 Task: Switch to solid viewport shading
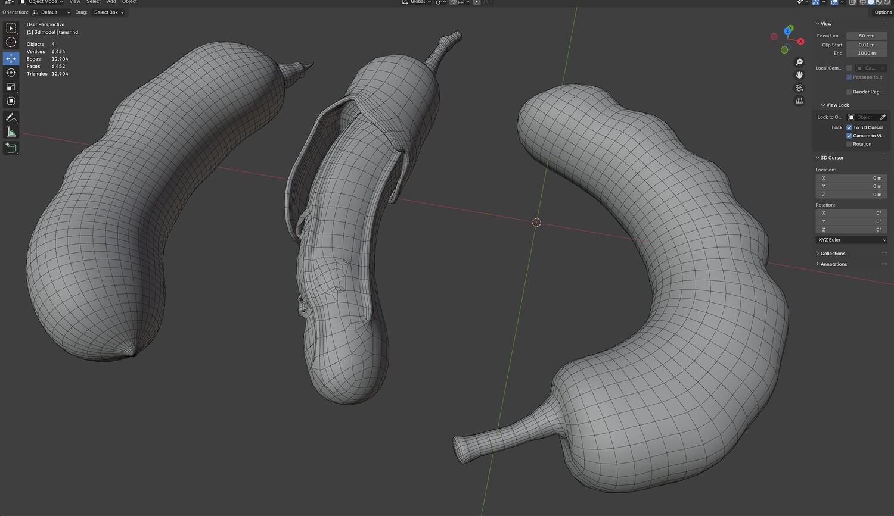[871, 2]
